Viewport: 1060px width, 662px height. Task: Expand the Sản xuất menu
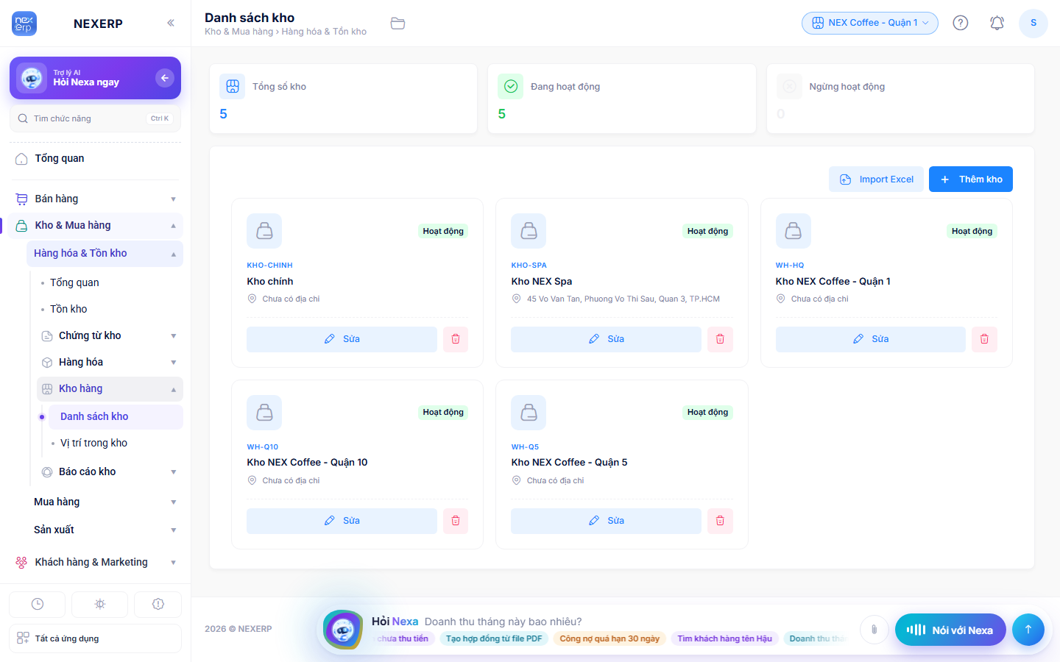pos(105,530)
